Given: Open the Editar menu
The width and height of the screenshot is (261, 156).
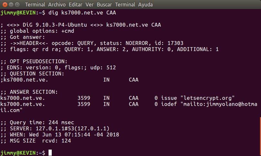Looking at the screenshot, I should pos(76,4).
